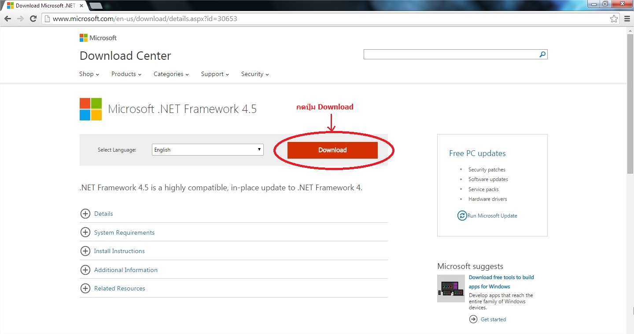Screen dimensions: 634x334
Task: Click the Get started link
Action: (493, 319)
